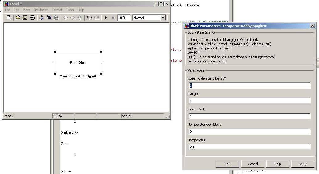This screenshot has height=174, width=319.
Task: Click the Go up to parent arrow icon
Action: click(80, 18)
